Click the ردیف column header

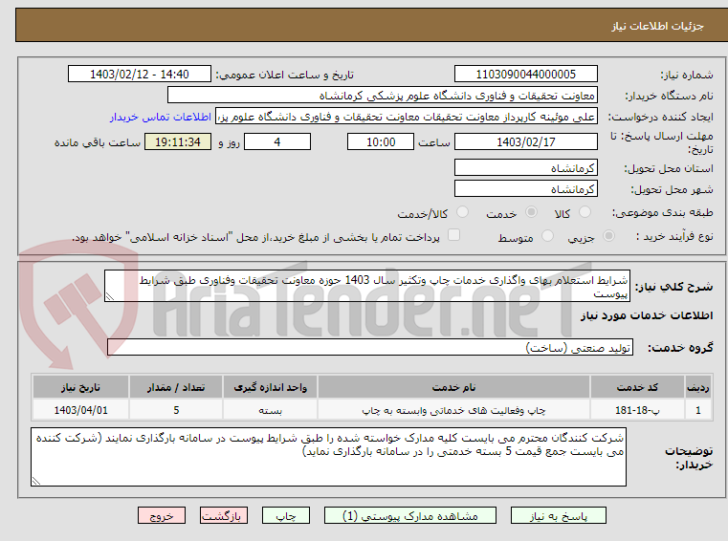point(698,387)
